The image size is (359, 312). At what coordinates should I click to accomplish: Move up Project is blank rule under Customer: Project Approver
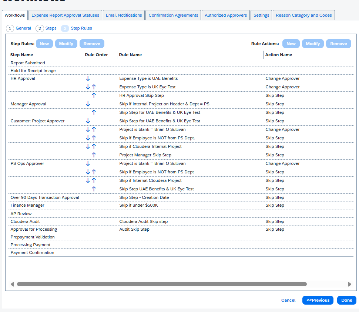[x=94, y=129]
